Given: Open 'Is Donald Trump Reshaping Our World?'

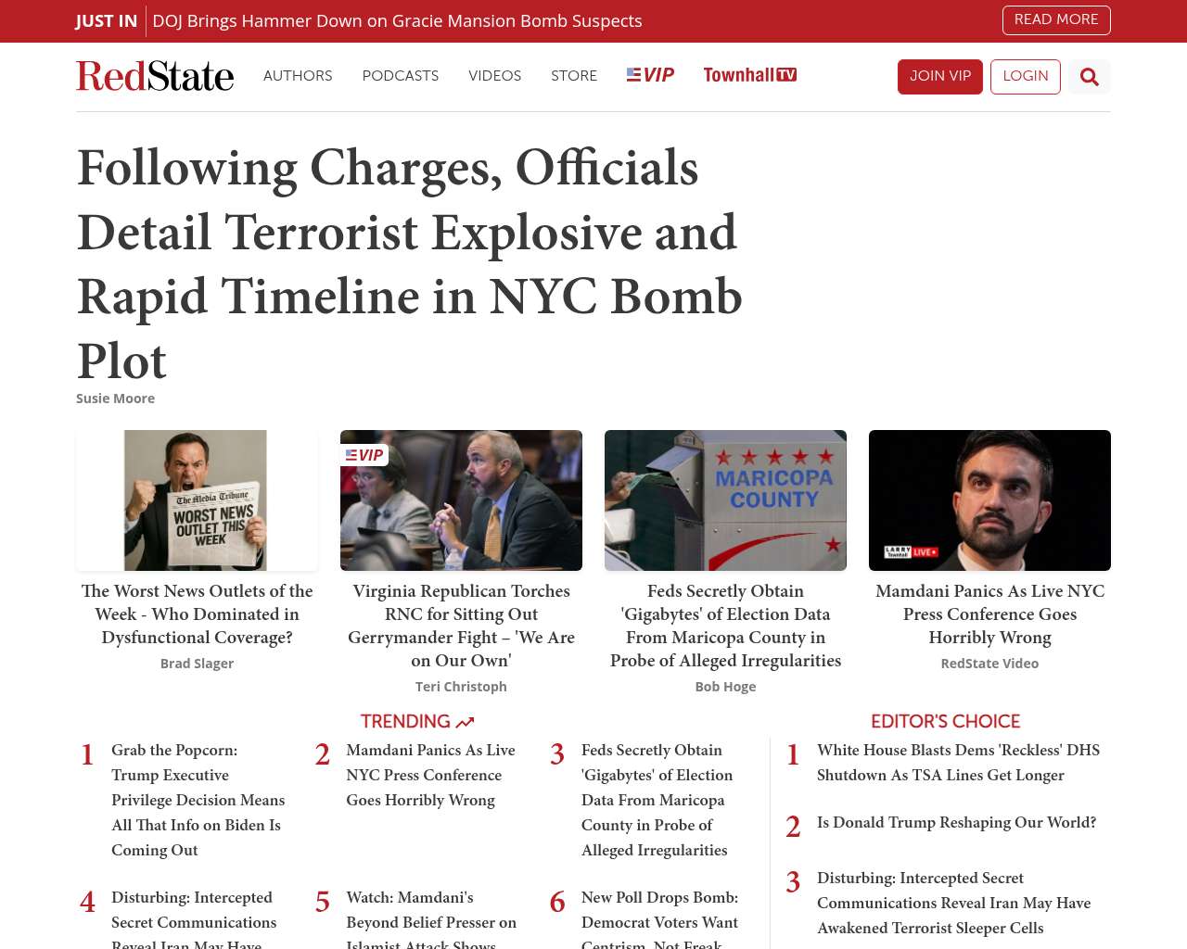Looking at the screenshot, I should pos(956,823).
